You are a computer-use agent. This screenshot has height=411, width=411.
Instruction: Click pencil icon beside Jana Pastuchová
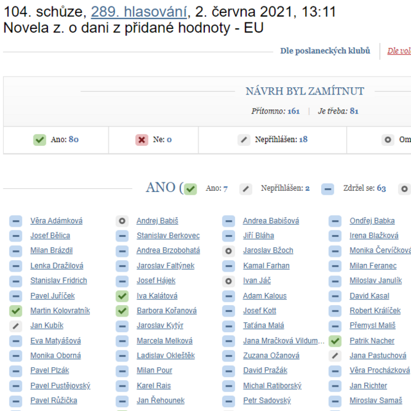click(x=335, y=356)
